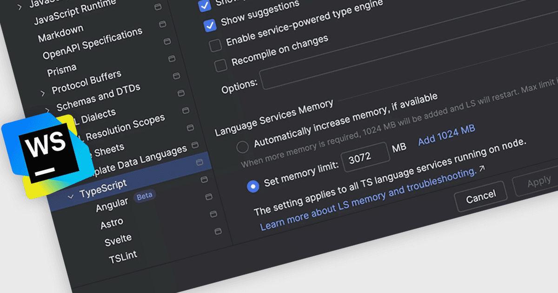The height and width of the screenshot is (293, 558).
Task: Select OpenAPI Specifications in the tree
Action: (x=93, y=44)
